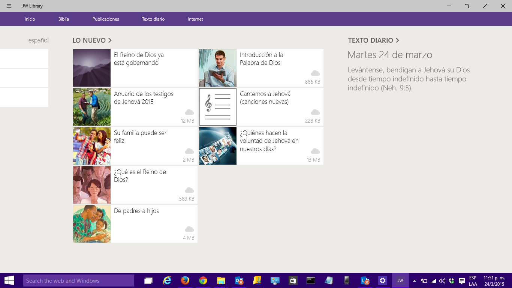Open El Reino de Dios cover thumbnail
512x288 pixels.
91,67
